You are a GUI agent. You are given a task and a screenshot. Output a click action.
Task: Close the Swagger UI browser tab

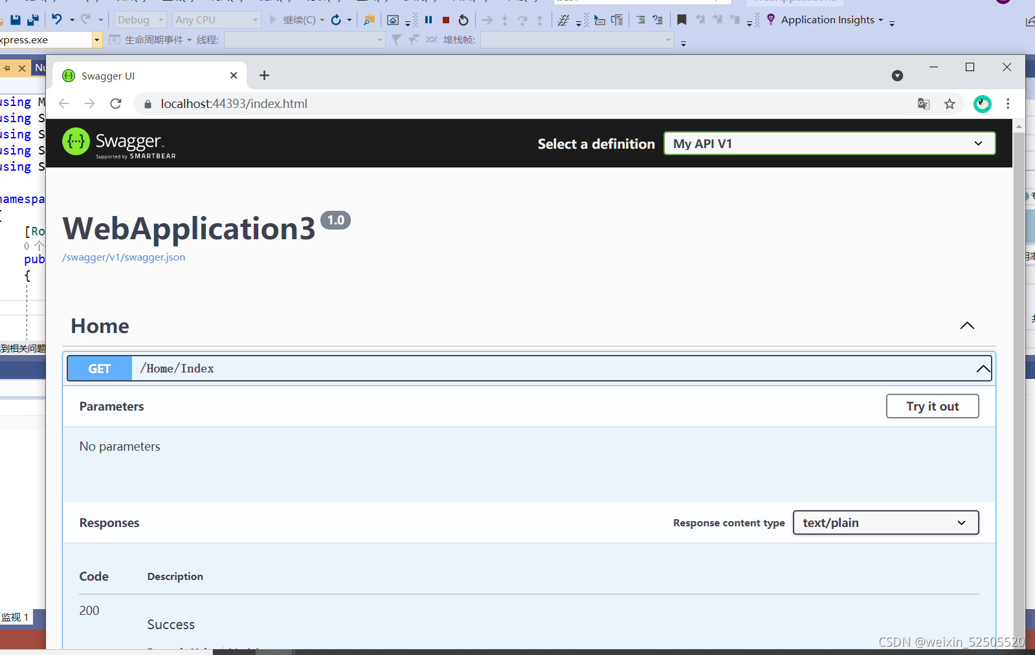(234, 76)
